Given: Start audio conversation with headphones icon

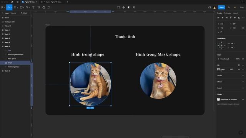Looking at the screenshot, I should click(x=209, y=7).
